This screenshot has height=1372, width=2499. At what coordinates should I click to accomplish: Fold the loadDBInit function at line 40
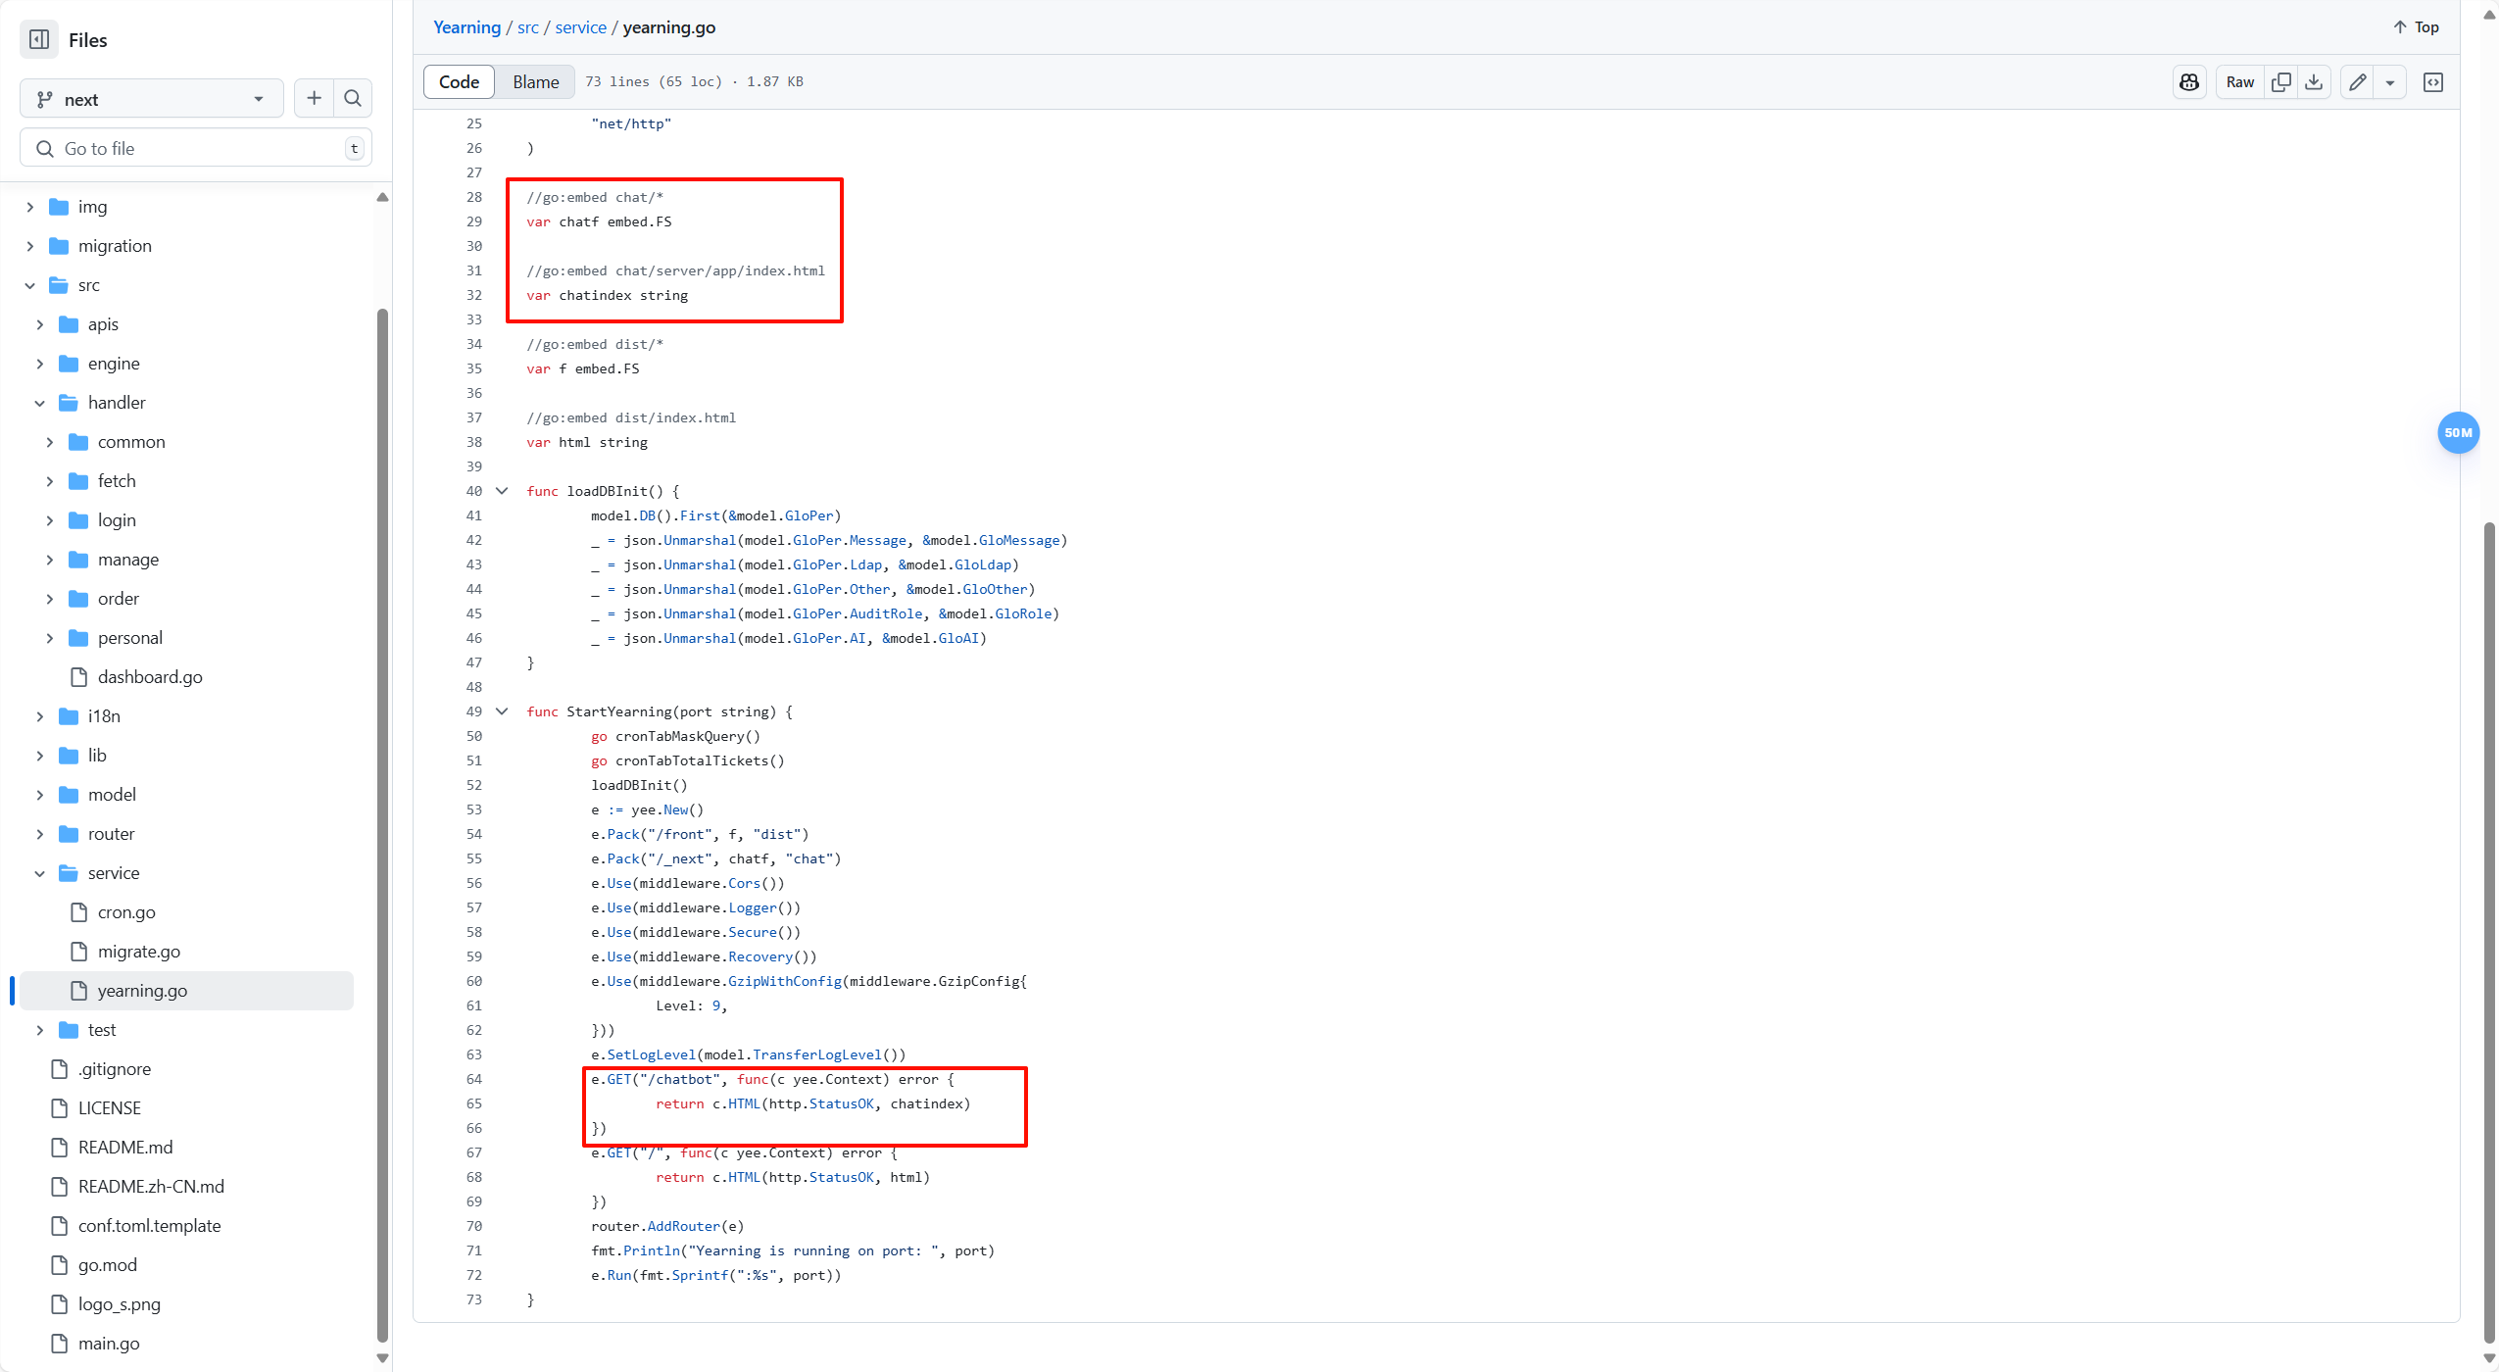click(x=502, y=491)
